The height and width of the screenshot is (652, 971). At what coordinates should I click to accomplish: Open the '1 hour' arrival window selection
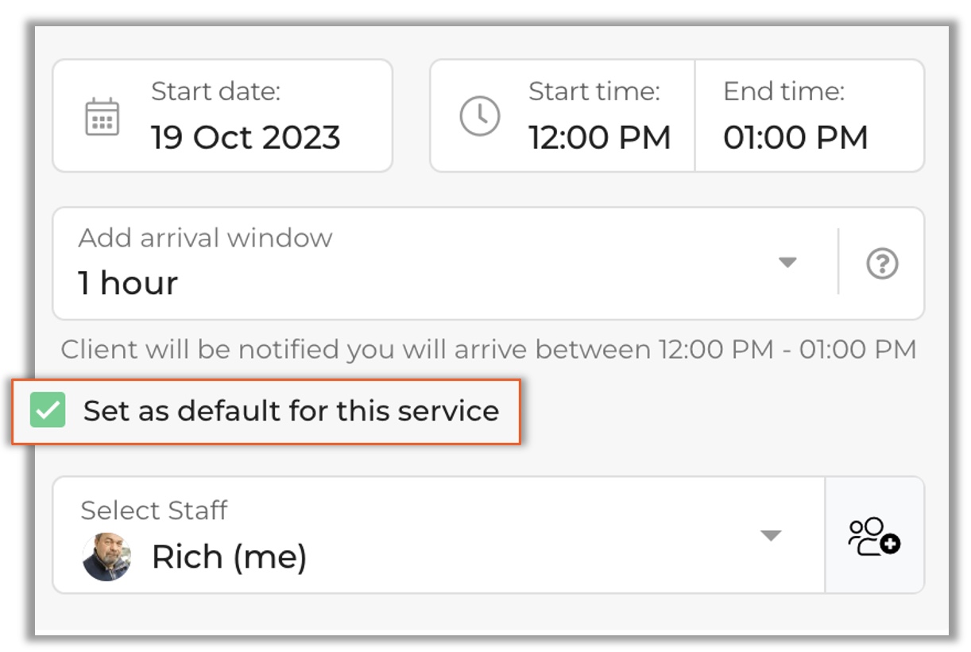128,283
